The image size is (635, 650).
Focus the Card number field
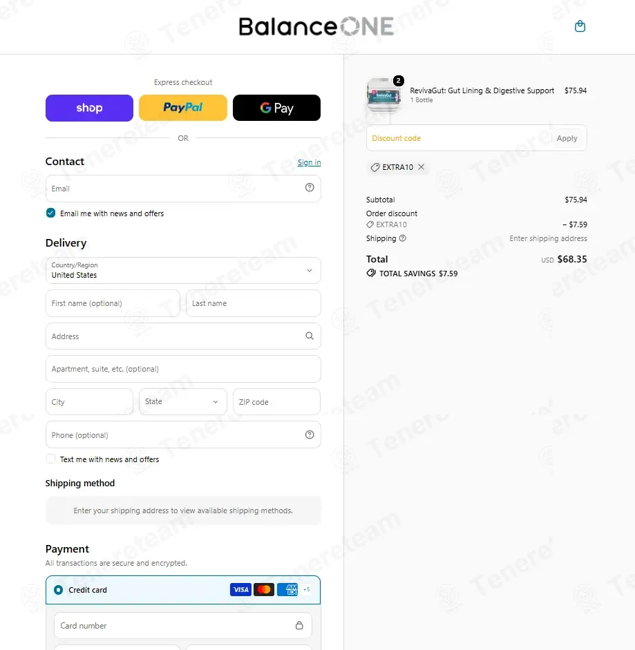[x=183, y=626]
